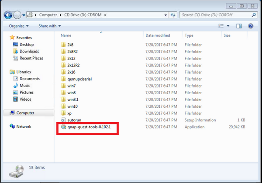Screen dimensions: 262x183
Task: Click the CD drive icon in details pane
Action: click(17, 172)
